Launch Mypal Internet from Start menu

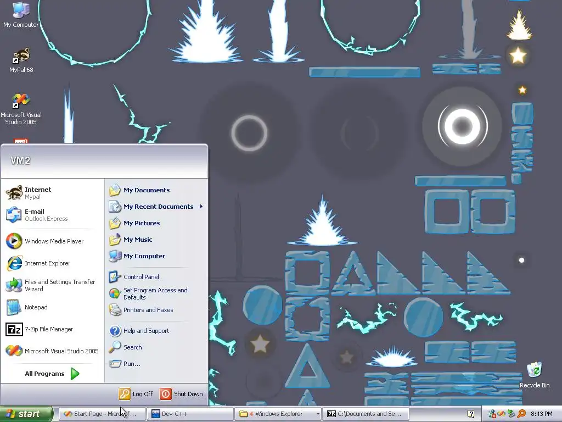point(53,193)
